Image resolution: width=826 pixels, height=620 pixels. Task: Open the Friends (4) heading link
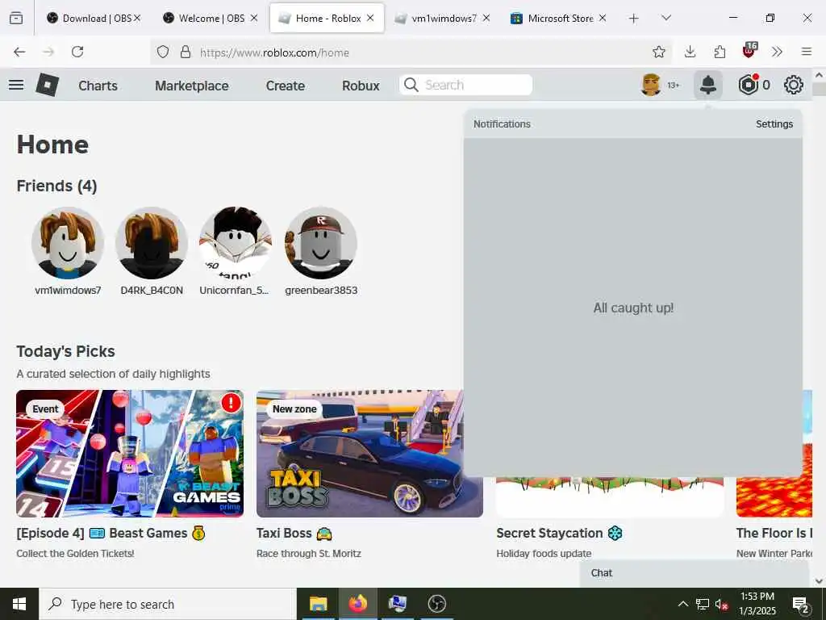tap(57, 186)
